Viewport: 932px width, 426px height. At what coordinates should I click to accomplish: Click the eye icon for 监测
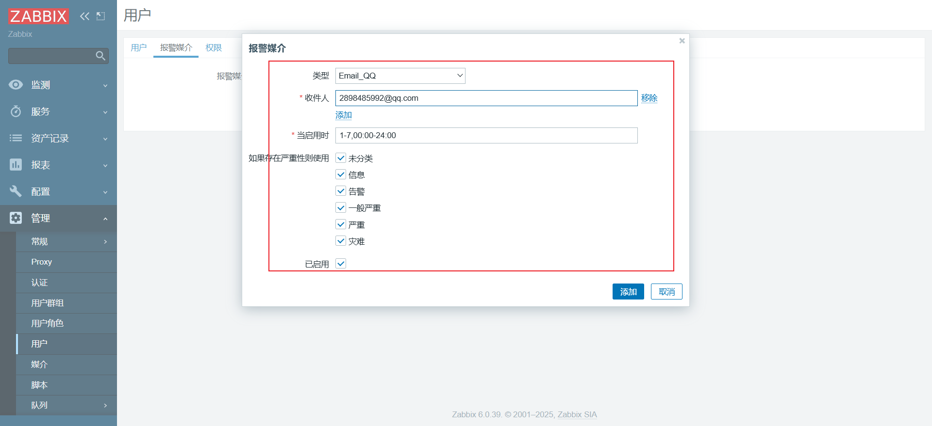[x=16, y=85]
